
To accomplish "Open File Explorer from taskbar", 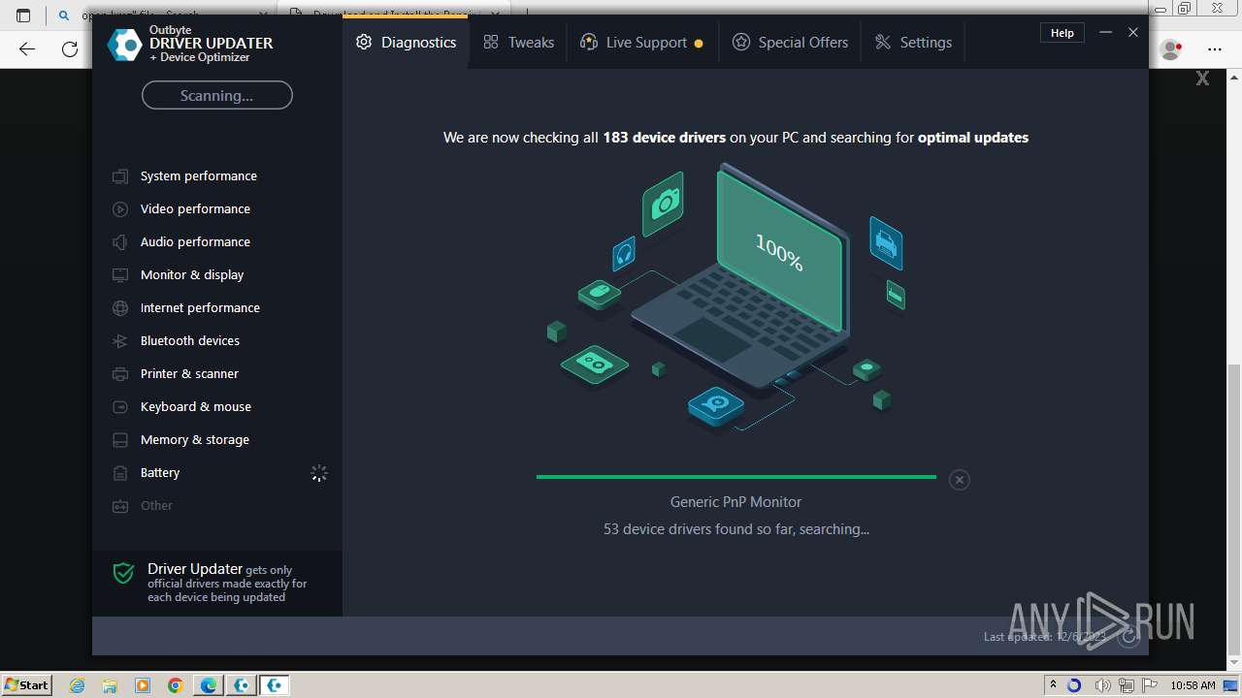I will (110, 685).
